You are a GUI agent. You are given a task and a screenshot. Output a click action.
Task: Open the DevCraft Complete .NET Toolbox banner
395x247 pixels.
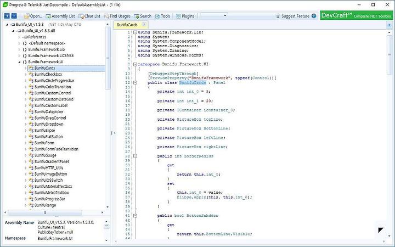click(x=356, y=15)
